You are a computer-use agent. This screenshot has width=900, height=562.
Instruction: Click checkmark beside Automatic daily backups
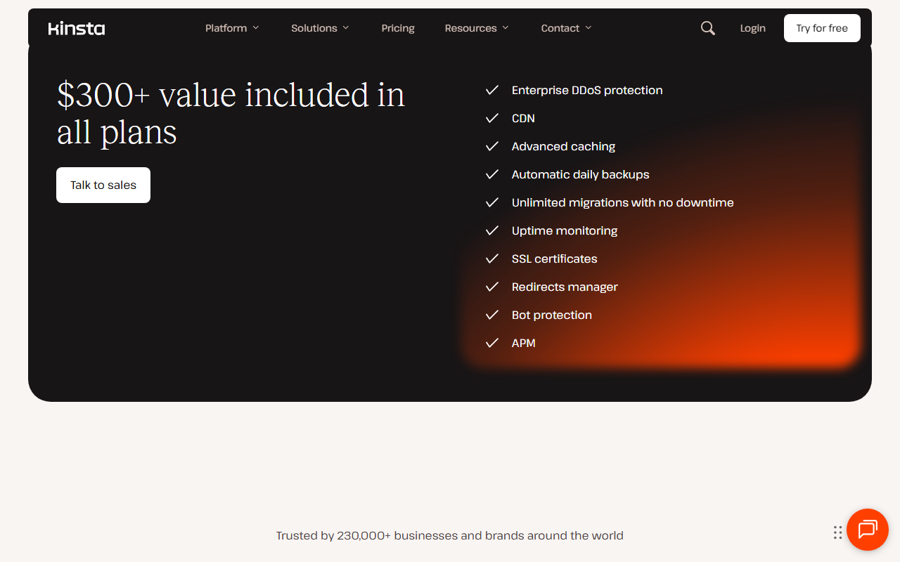point(492,174)
